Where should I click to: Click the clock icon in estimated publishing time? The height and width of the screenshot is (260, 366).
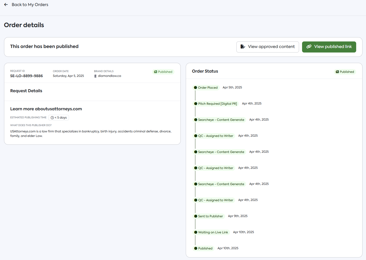click(52, 118)
